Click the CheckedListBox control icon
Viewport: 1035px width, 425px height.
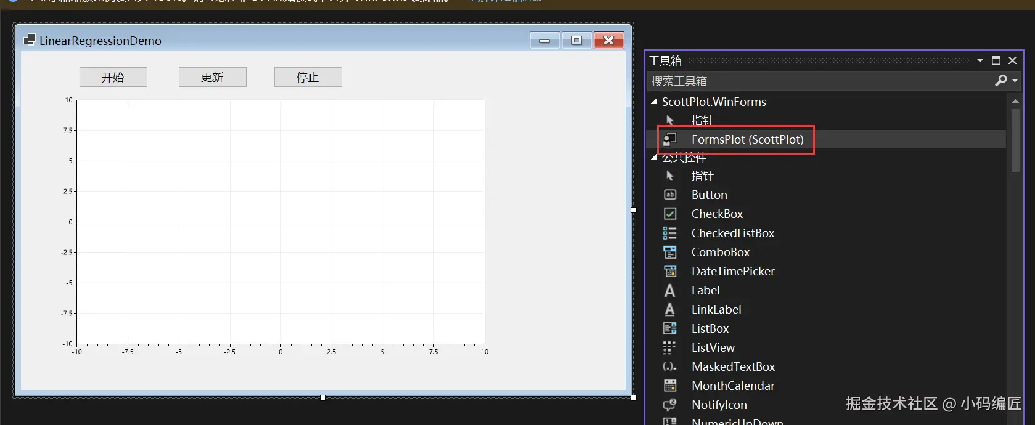[x=670, y=233]
